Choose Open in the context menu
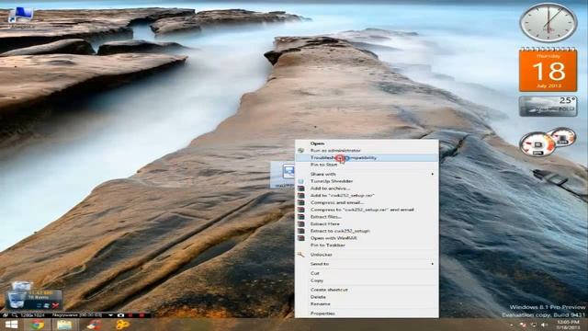Screen dimensions: 588x331 [x=367, y=143]
